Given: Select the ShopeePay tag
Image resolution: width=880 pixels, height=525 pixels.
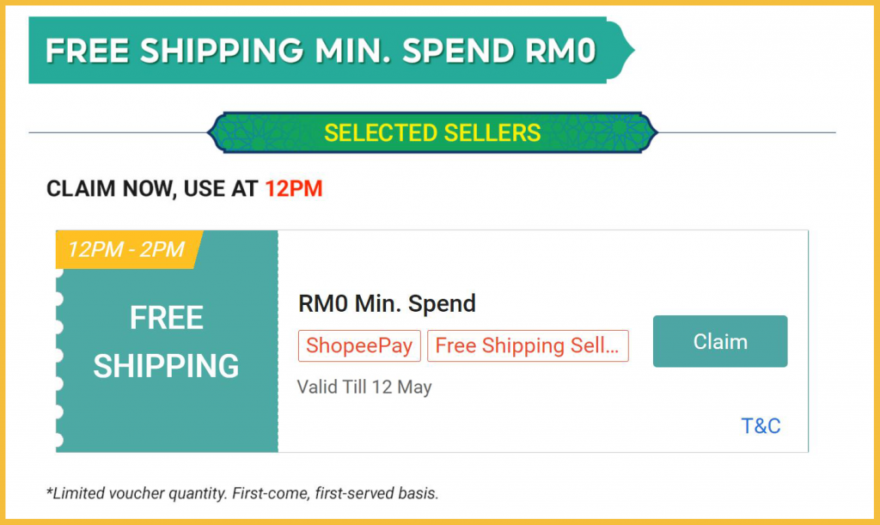Looking at the screenshot, I should (360, 346).
